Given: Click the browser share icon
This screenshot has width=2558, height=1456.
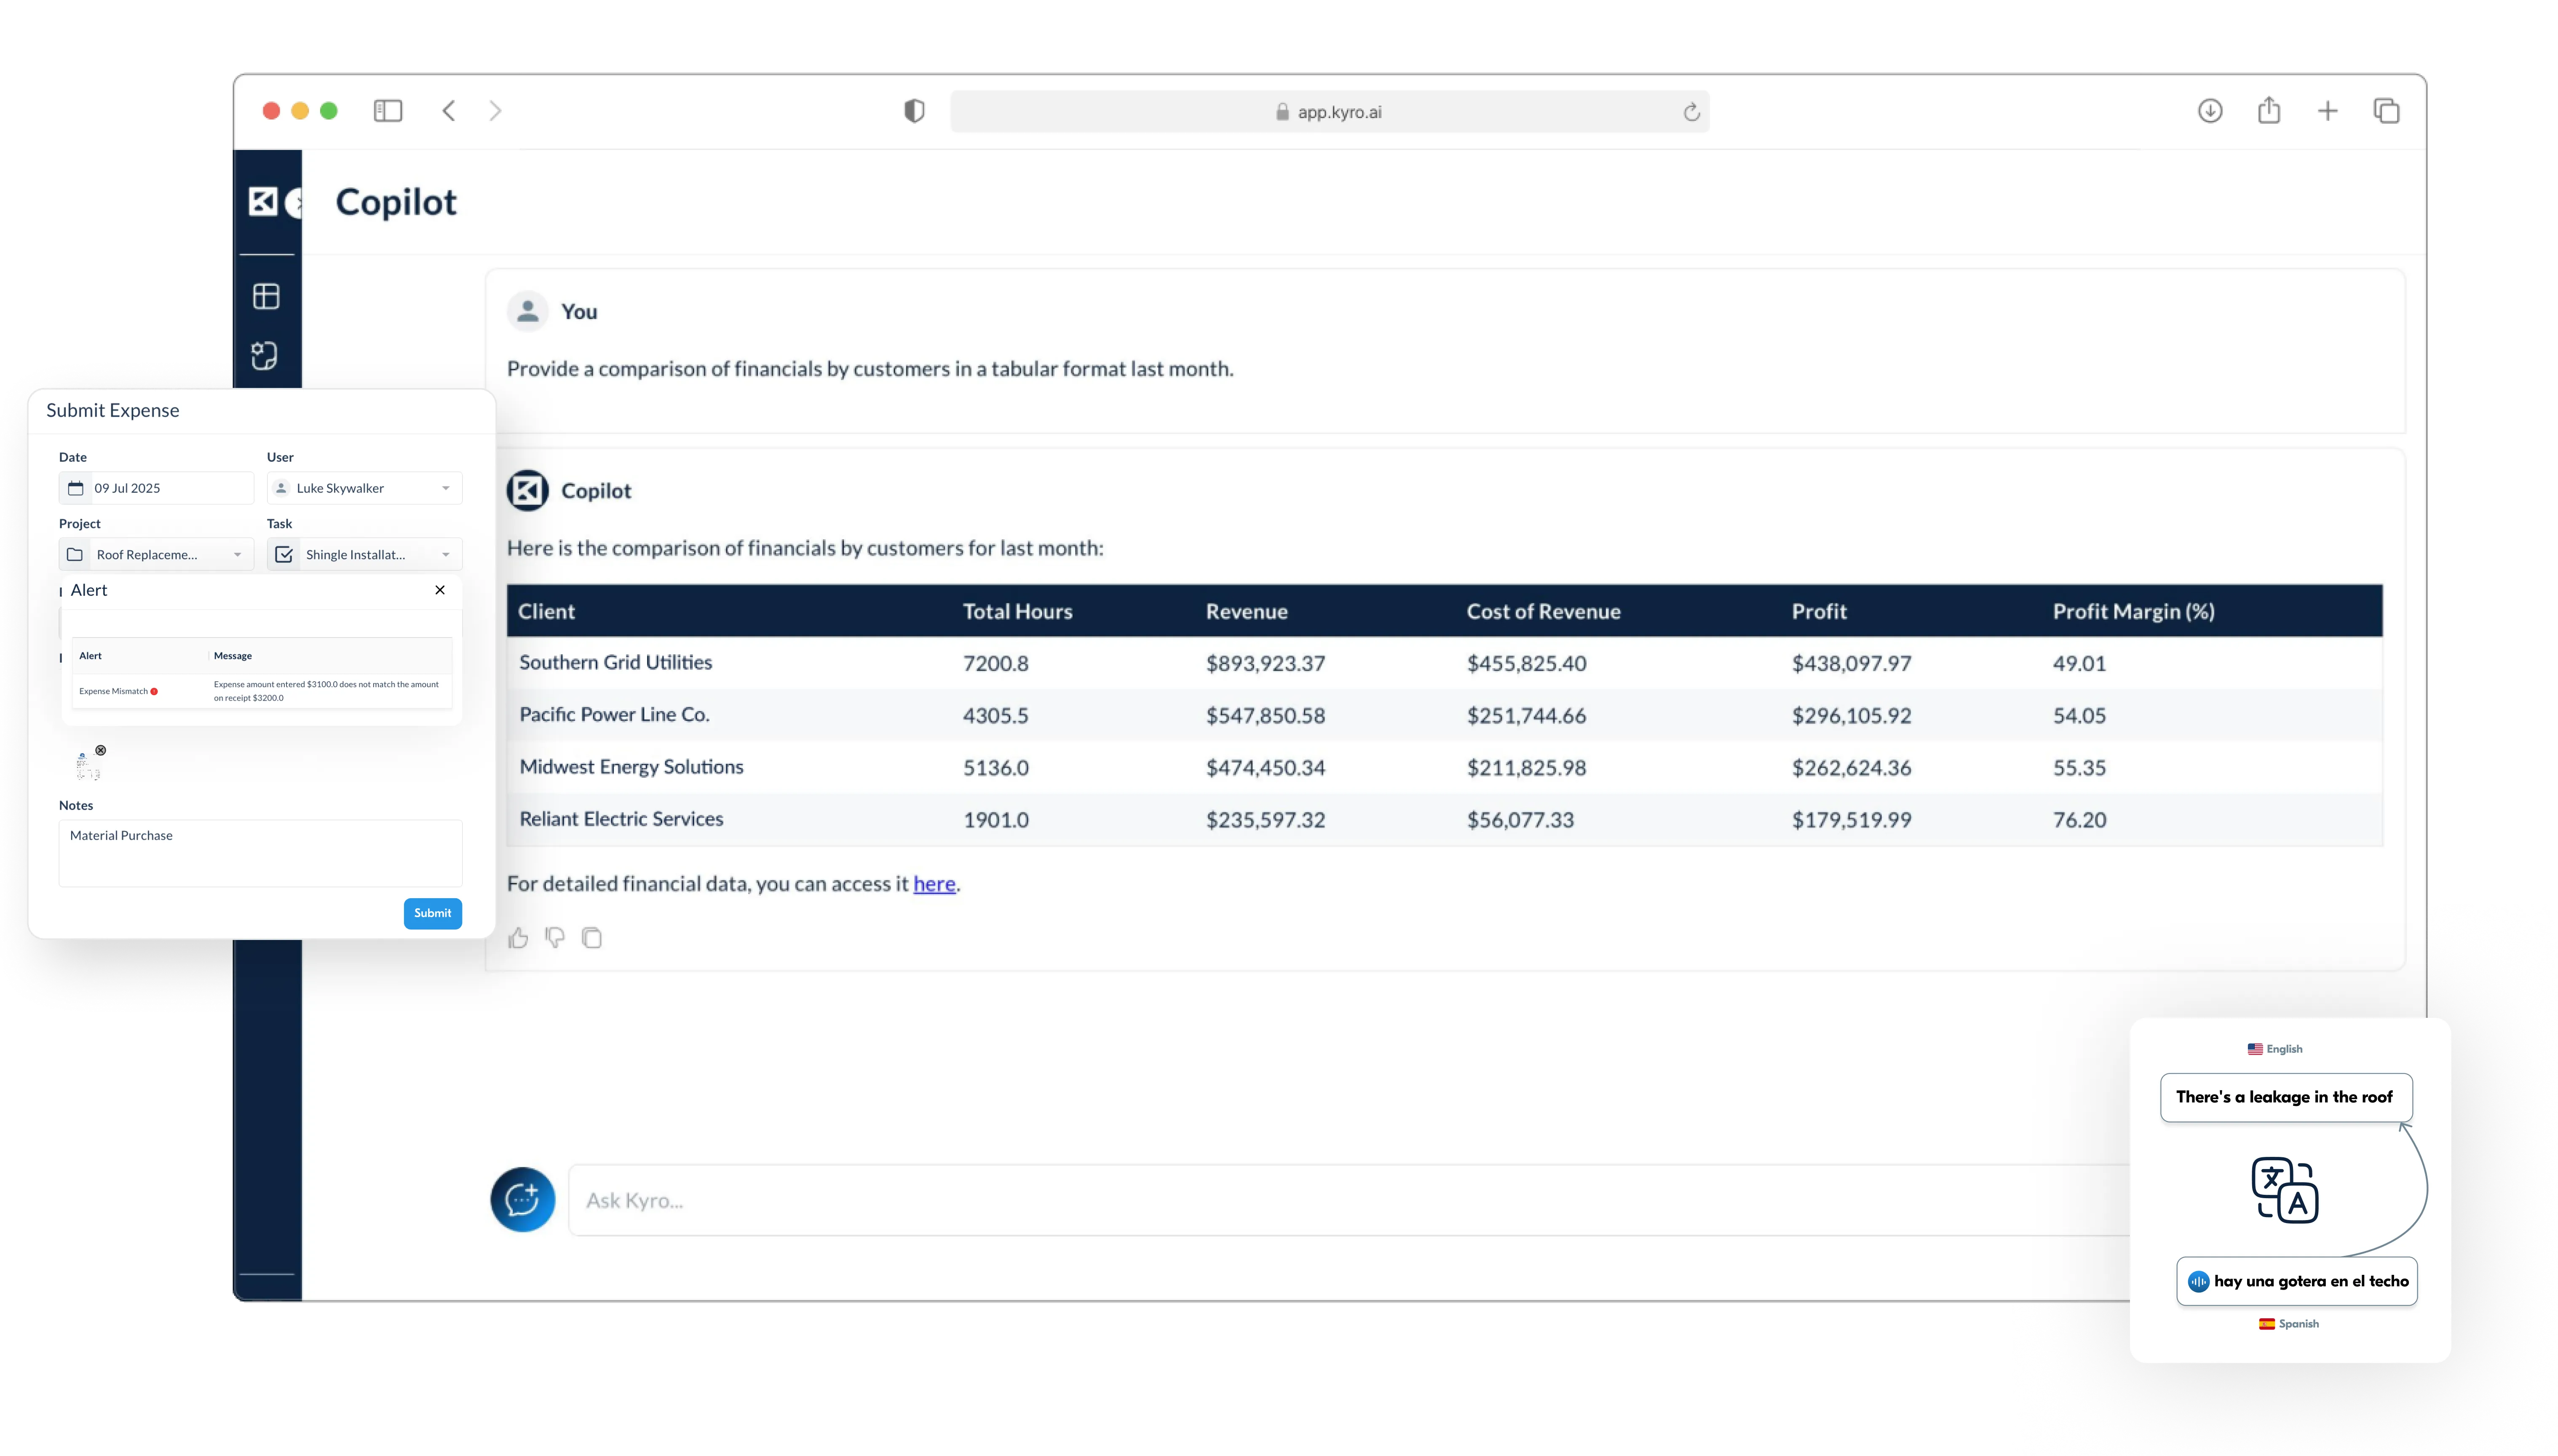Looking at the screenshot, I should coord(2269,111).
